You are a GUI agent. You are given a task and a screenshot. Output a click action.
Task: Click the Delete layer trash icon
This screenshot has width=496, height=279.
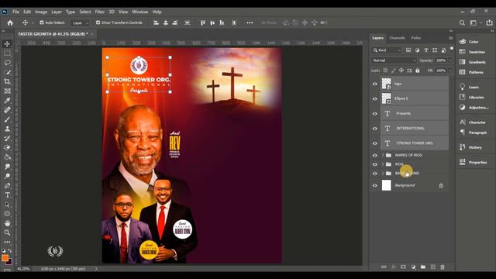pyautogui.click(x=443, y=267)
